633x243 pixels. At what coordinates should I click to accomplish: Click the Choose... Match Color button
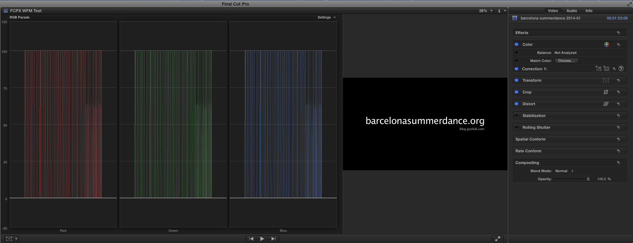(x=566, y=61)
